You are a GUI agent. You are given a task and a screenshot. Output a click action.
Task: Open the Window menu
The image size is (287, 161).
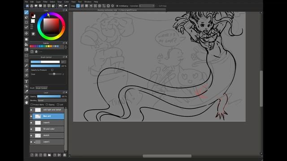pyautogui.click(x=88, y=2)
